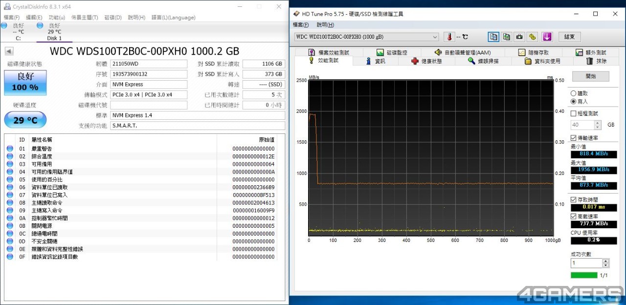Click the spinner arrows of the 成功次數 field
The height and width of the screenshot is (305, 626).
(606, 263)
